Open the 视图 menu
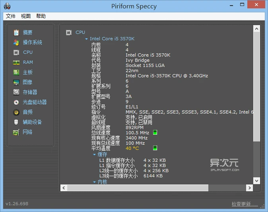 [25, 16]
